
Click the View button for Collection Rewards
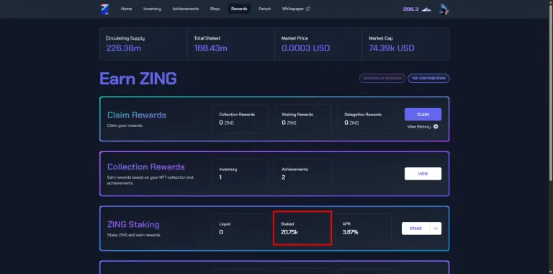(423, 174)
